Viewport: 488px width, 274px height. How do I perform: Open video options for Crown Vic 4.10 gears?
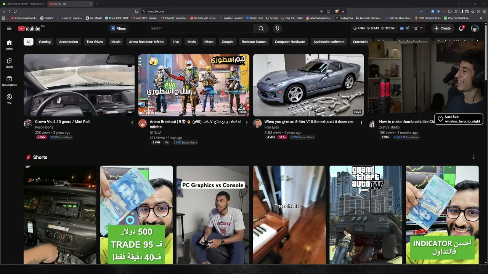coord(132,123)
